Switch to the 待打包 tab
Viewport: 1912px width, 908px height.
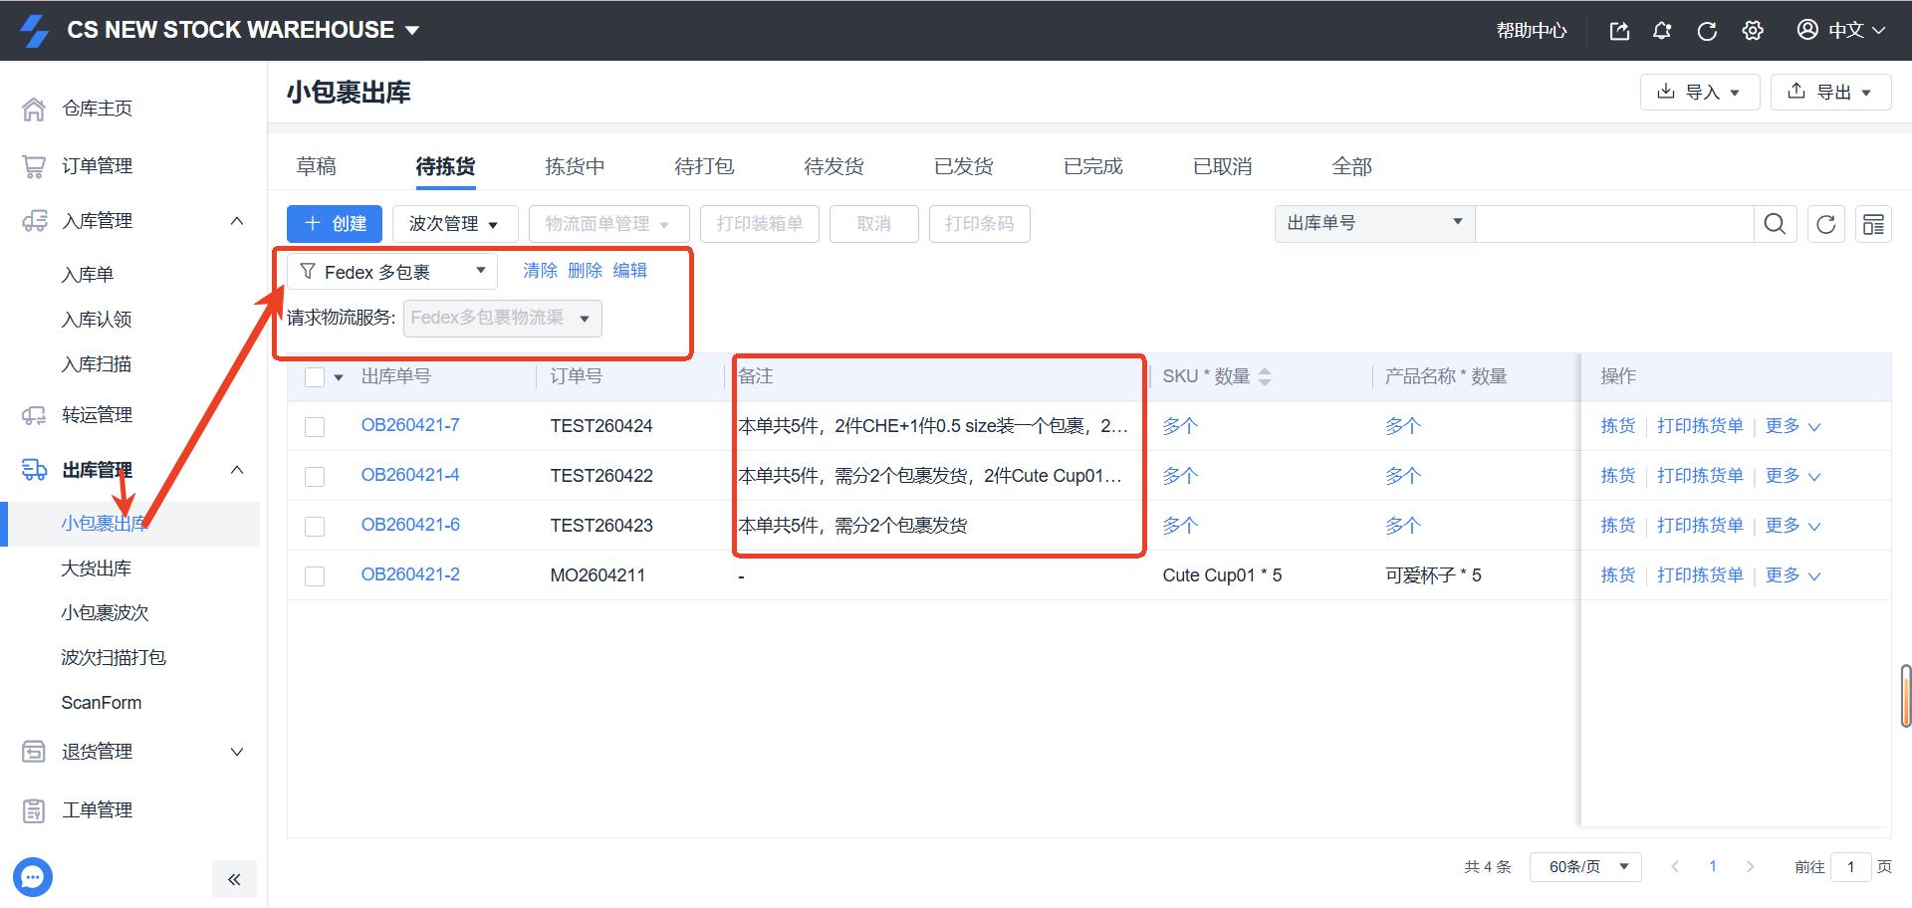coord(704,166)
